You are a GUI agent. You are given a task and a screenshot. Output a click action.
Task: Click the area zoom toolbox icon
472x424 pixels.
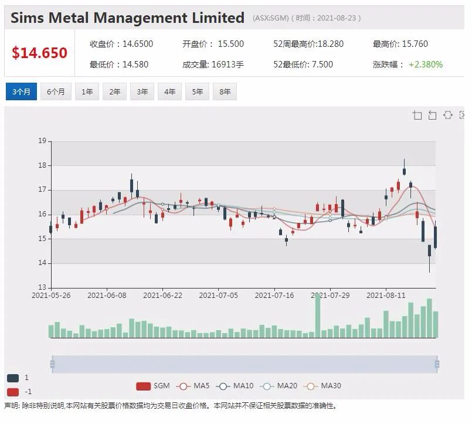tap(417, 115)
